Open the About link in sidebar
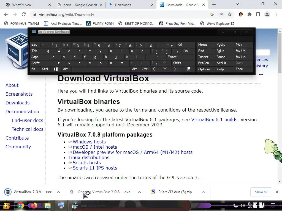 pyautogui.click(x=12, y=85)
